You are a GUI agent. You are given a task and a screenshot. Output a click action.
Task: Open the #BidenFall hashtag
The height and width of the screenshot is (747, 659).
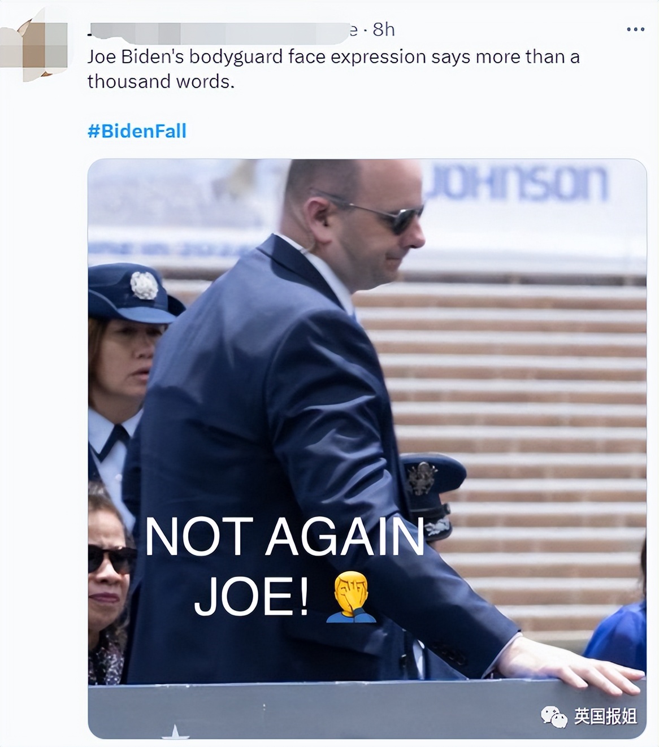137,131
